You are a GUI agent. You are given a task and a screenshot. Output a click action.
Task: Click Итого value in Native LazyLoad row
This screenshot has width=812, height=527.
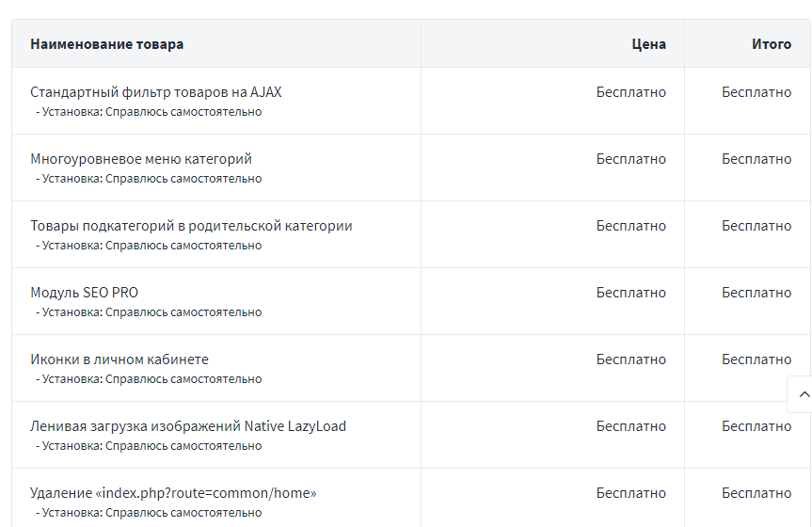[756, 426]
